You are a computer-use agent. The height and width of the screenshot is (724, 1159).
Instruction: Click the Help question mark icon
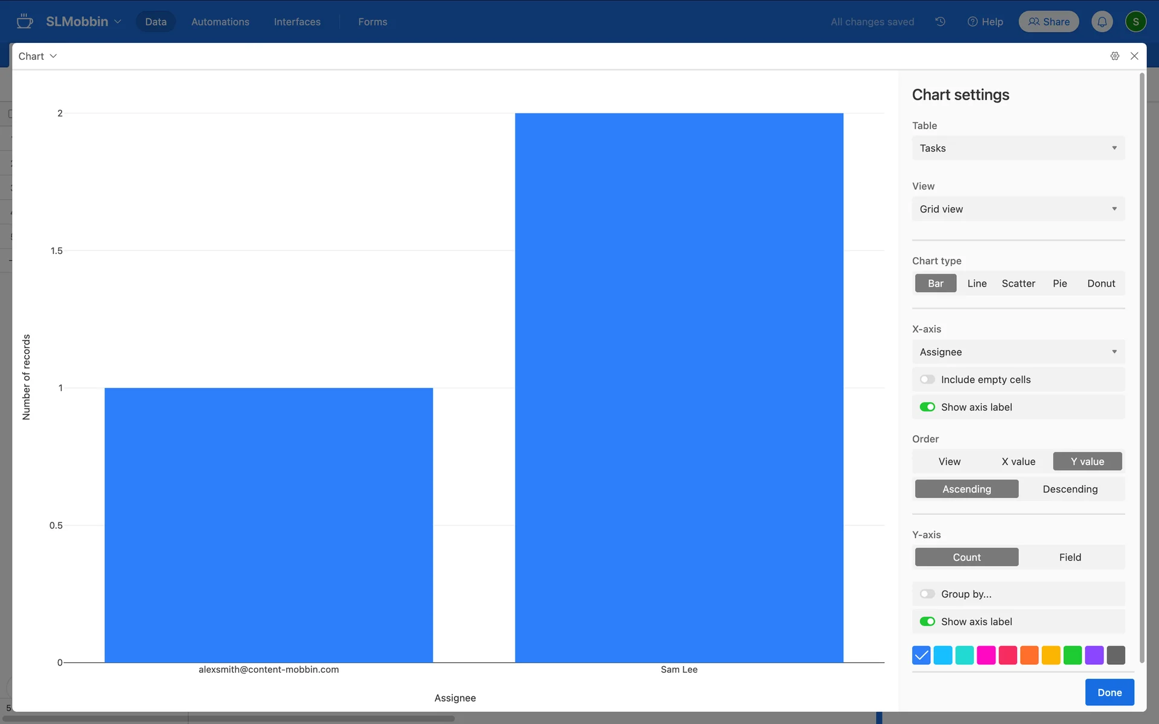point(972,22)
